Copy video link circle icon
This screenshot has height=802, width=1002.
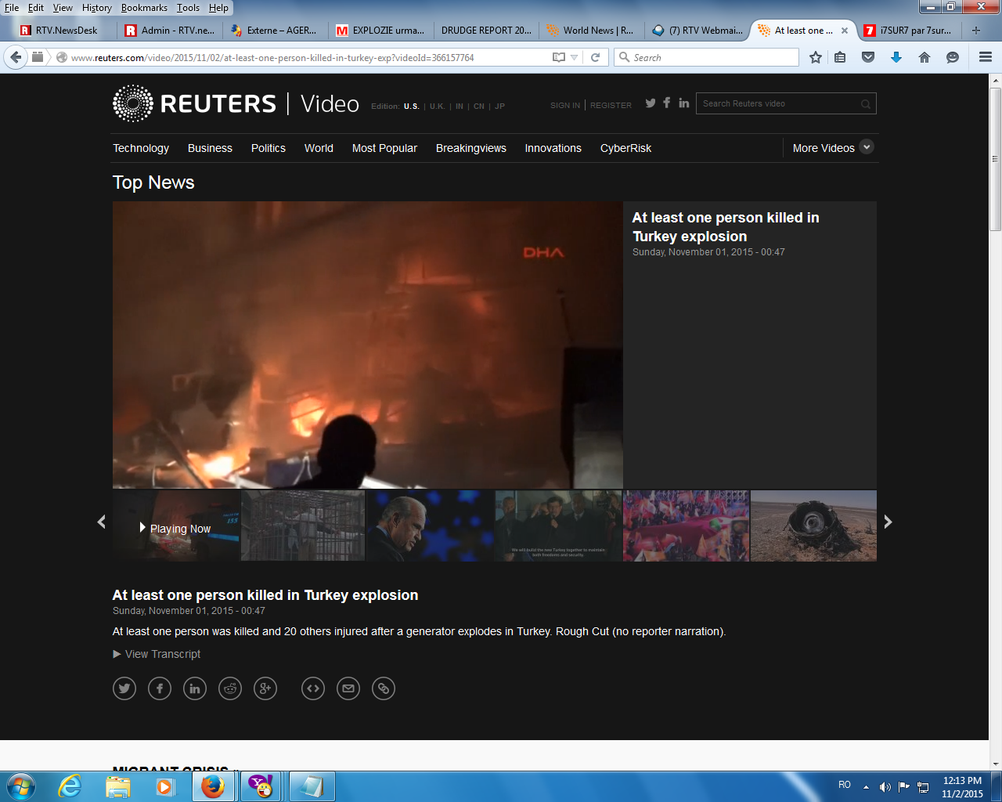(x=384, y=688)
